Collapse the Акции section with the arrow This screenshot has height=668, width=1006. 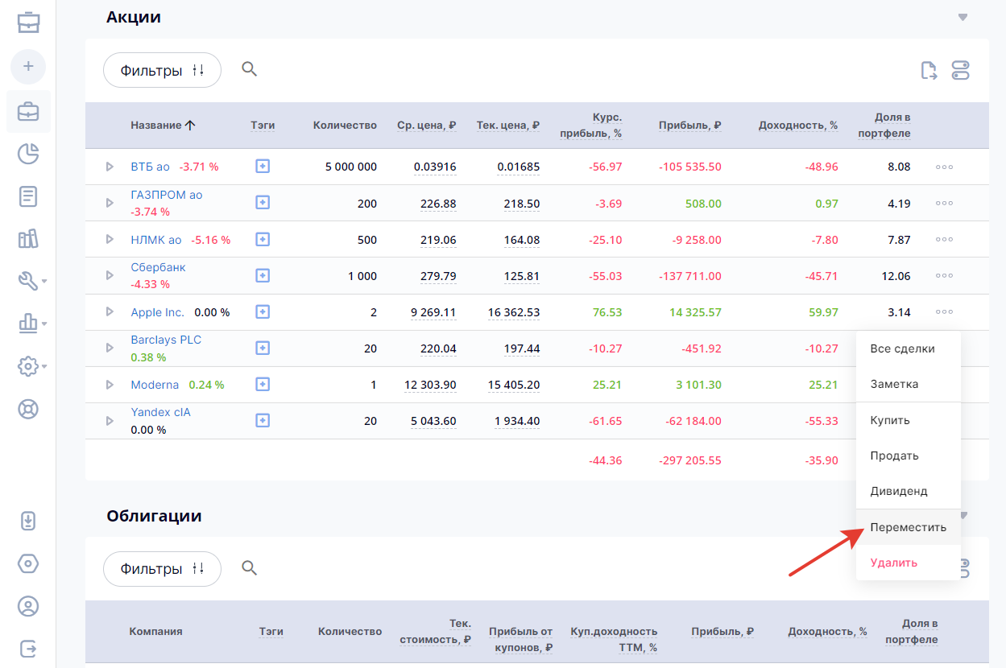(x=962, y=18)
